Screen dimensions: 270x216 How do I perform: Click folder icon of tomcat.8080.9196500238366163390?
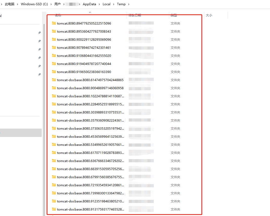(54, 72)
